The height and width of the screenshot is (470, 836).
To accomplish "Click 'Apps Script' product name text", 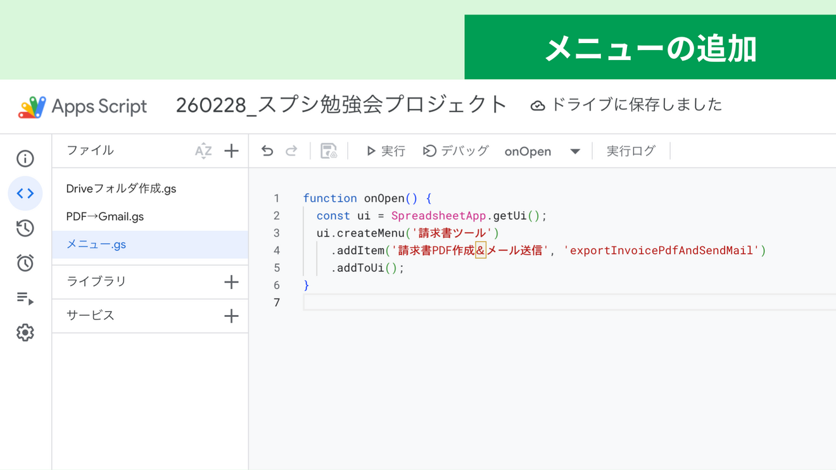I will [x=99, y=106].
